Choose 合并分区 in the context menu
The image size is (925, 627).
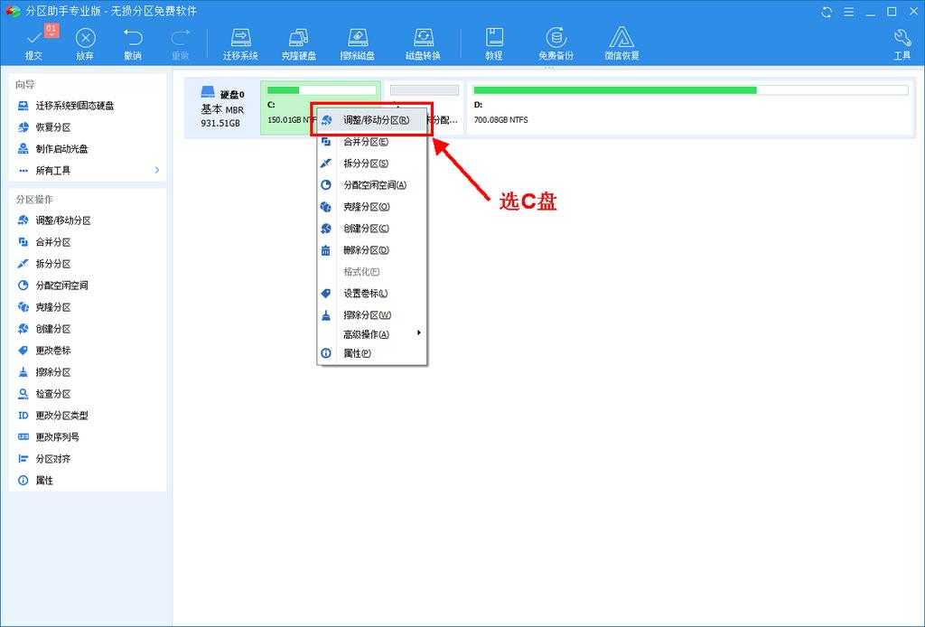pyautogui.click(x=366, y=142)
